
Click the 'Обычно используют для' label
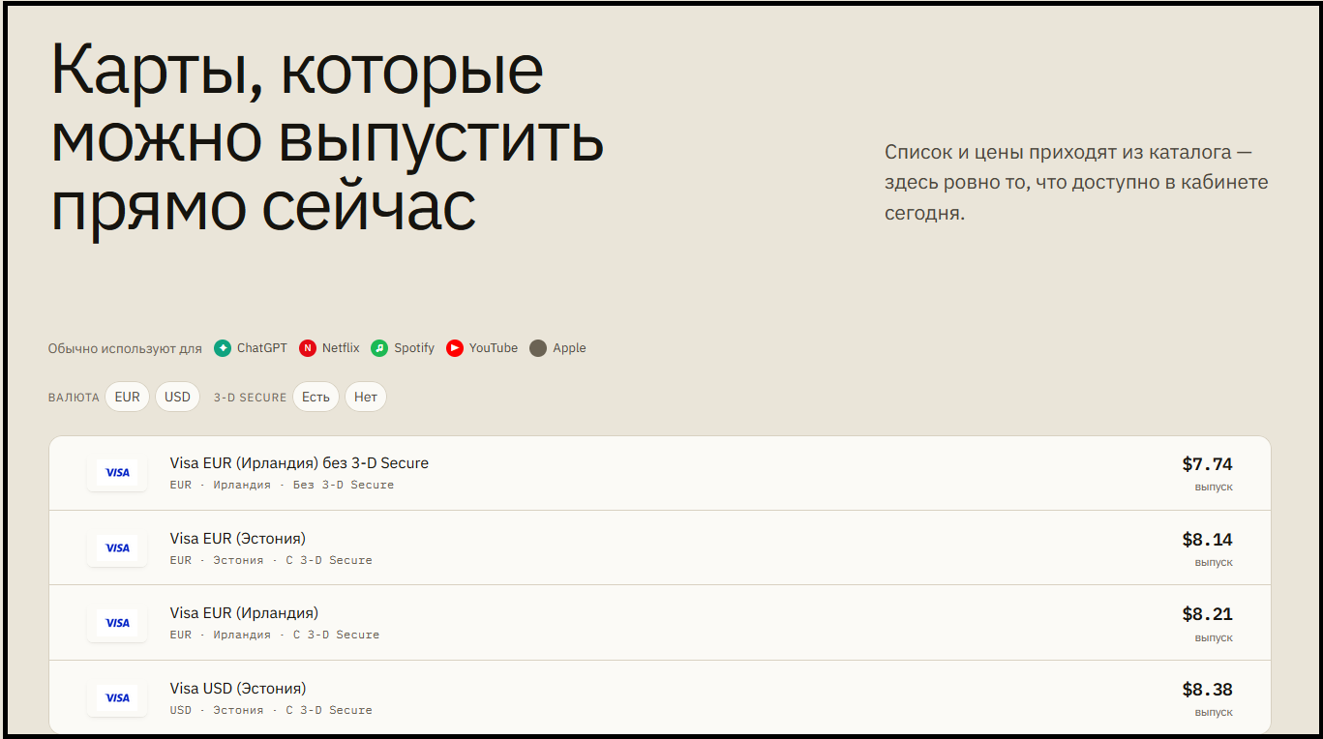tap(125, 348)
